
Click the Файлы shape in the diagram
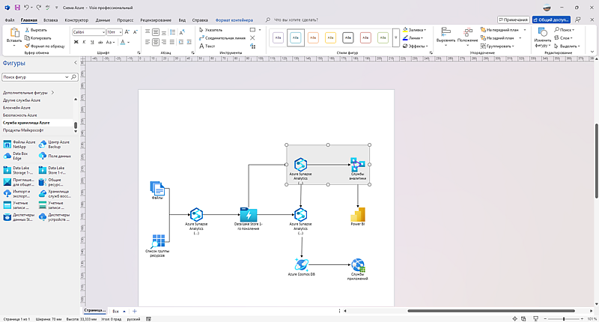157,190
